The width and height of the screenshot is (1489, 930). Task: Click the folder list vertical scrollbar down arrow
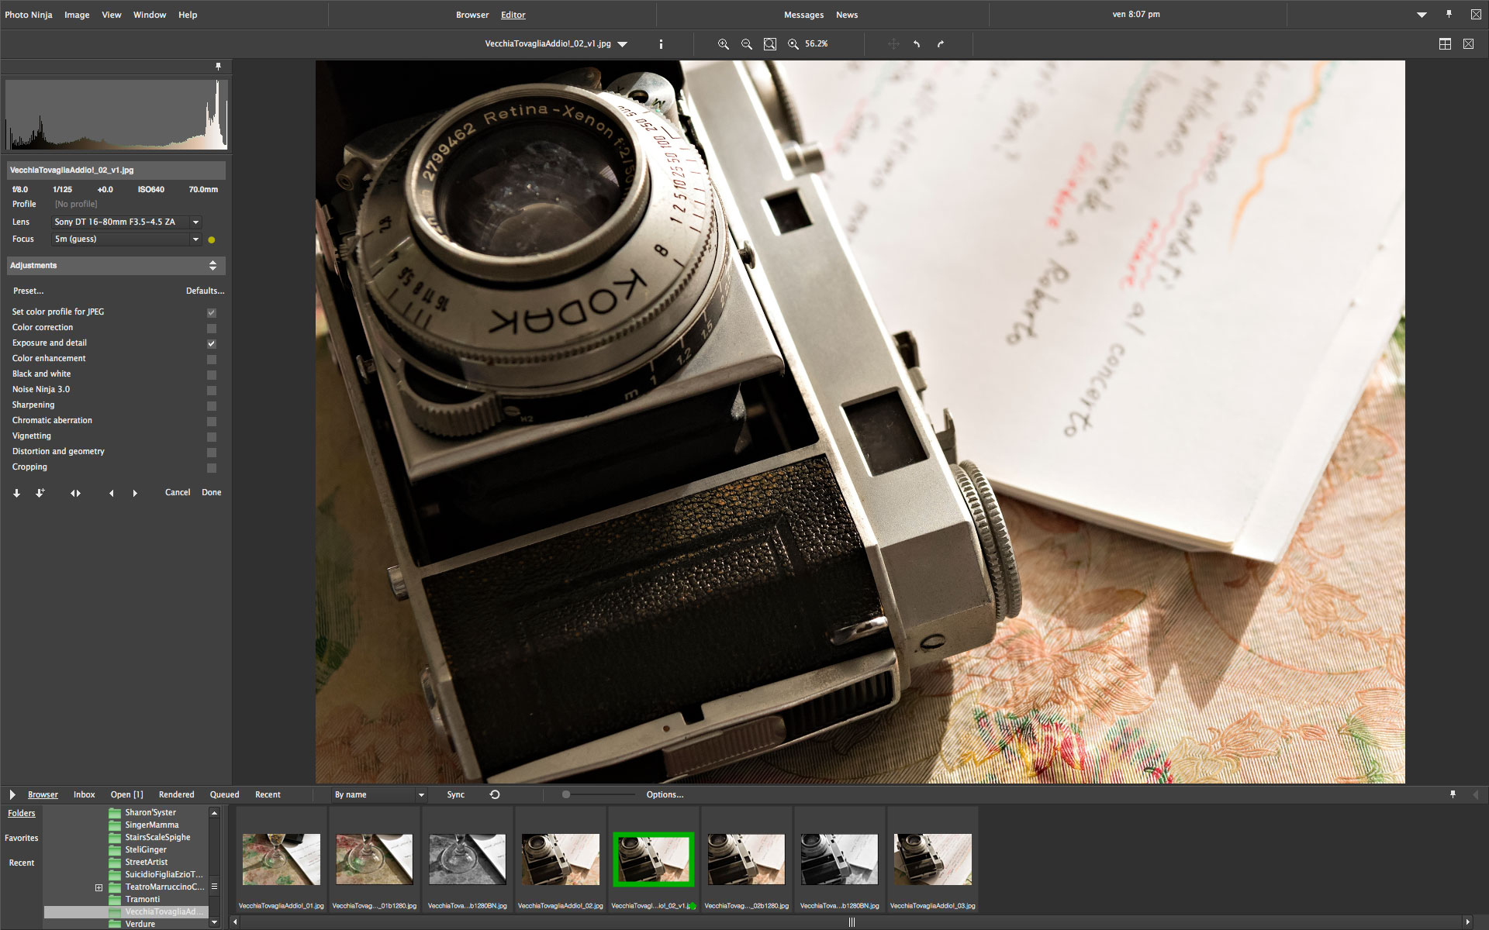point(215,922)
